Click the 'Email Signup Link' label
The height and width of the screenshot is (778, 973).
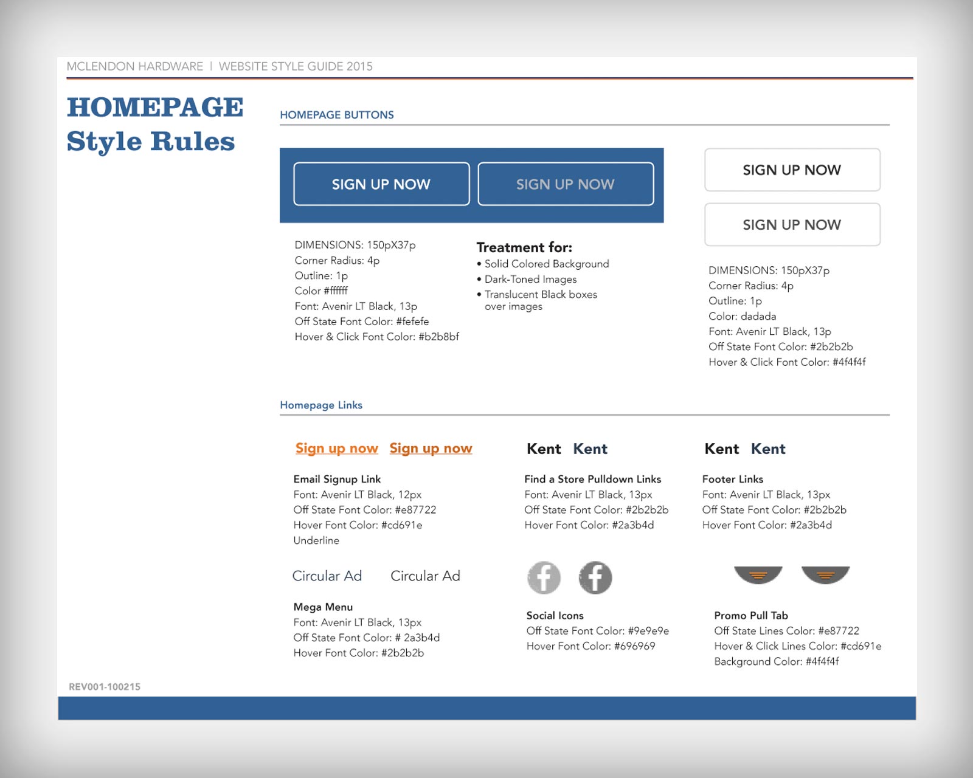point(337,479)
